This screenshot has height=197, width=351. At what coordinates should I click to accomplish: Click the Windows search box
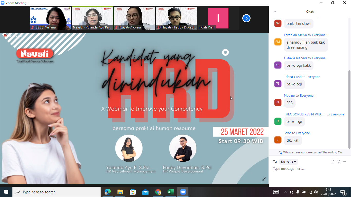pyautogui.click(x=57, y=192)
